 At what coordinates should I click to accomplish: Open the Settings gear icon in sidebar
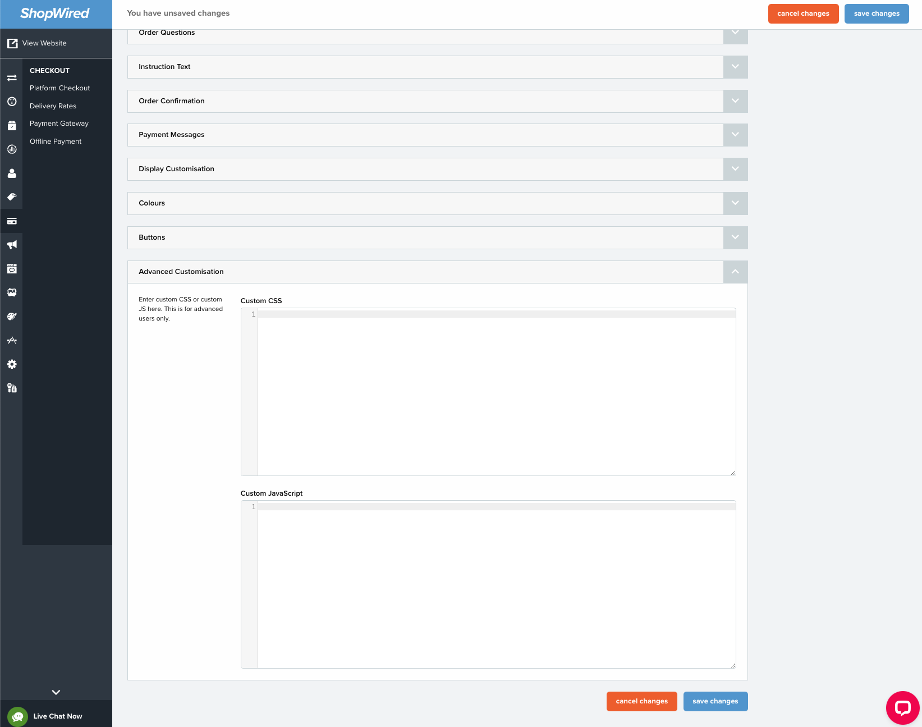pos(12,364)
